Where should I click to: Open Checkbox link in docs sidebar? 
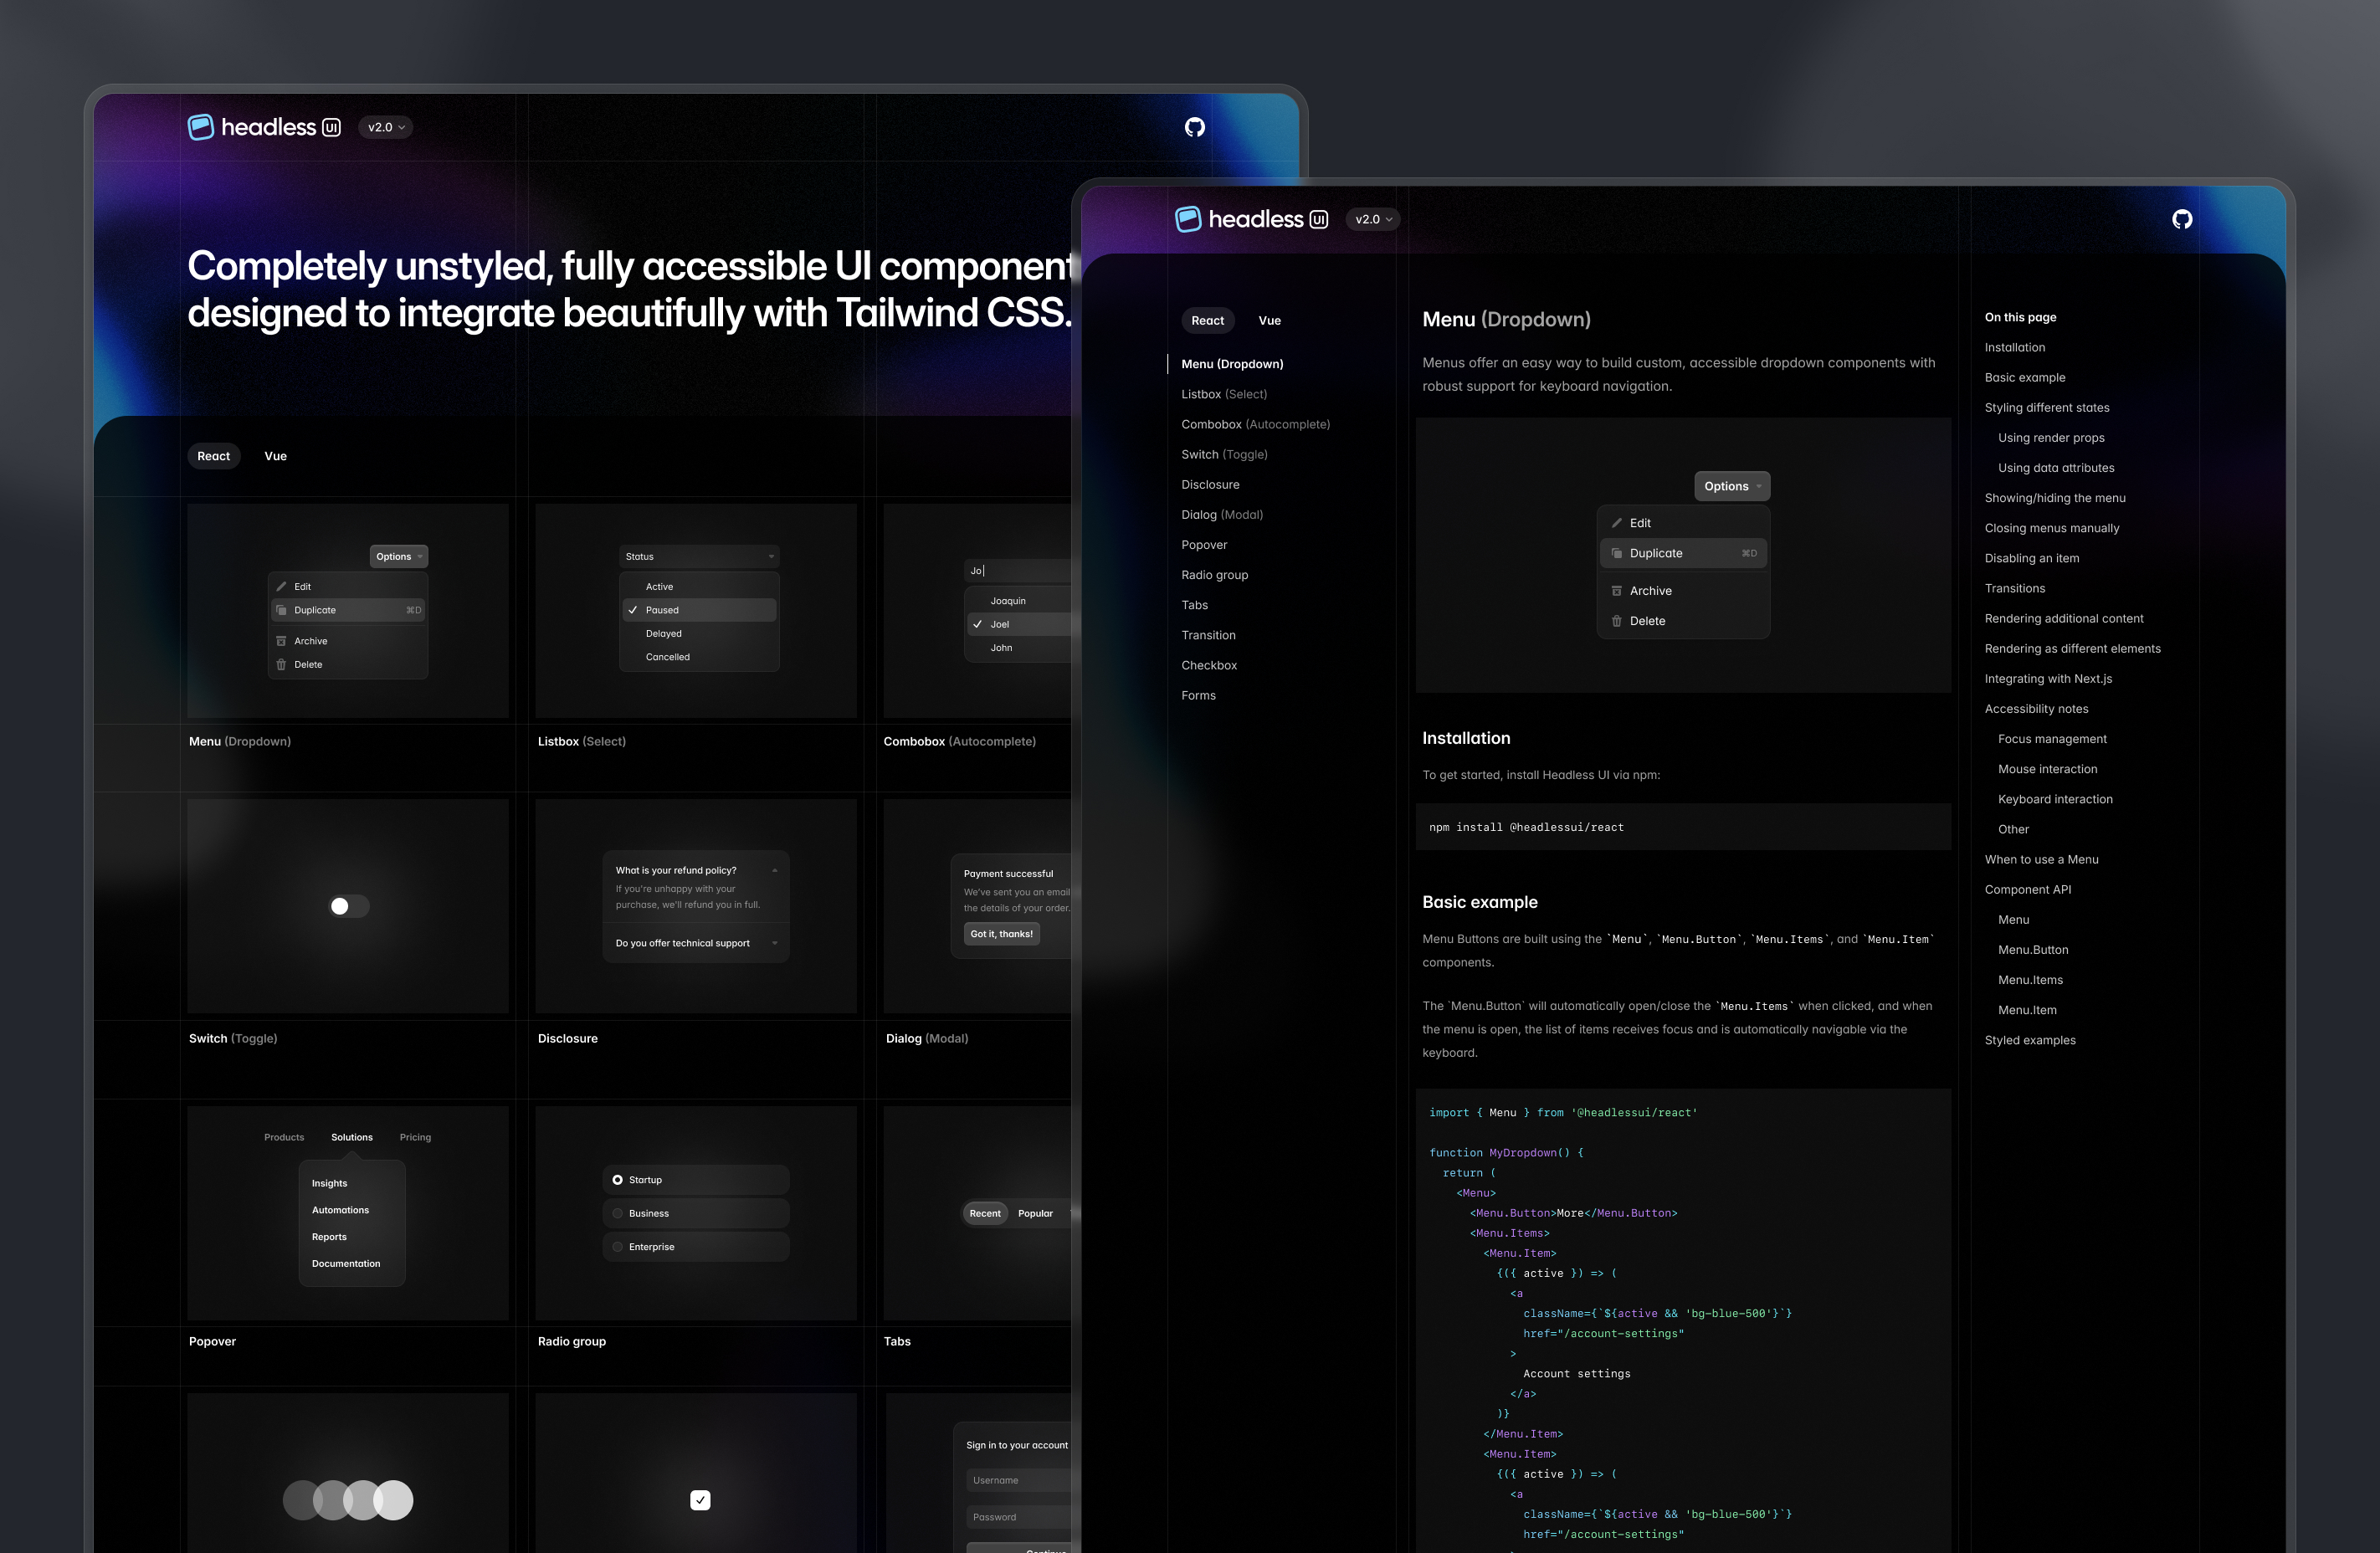(x=1209, y=665)
